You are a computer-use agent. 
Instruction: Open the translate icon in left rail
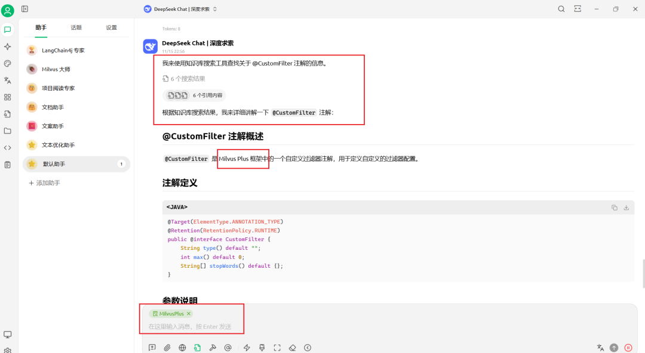coord(7,80)
